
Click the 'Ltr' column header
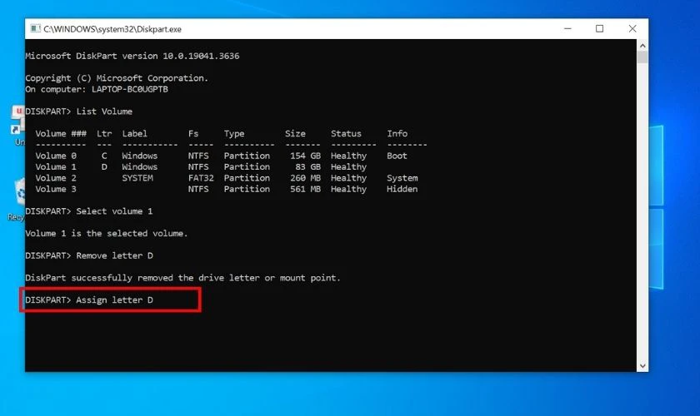pos(104,134)
